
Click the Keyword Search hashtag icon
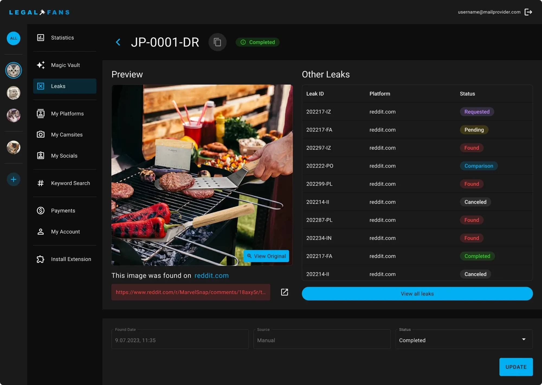pos(41,183)
